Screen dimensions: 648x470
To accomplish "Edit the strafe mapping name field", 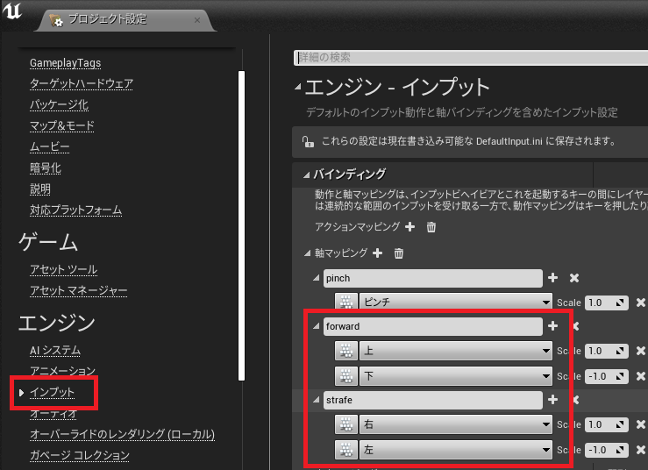I will tap(432, 400).
